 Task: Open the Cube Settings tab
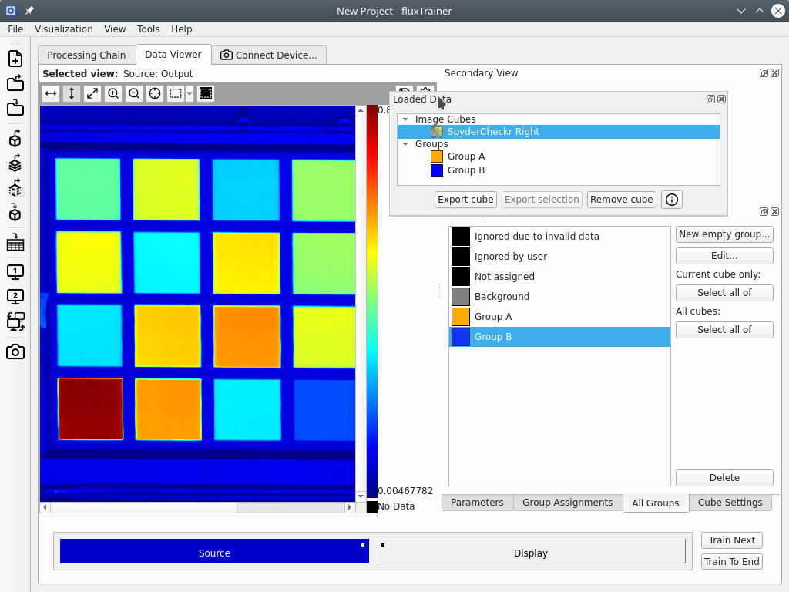click(x=730, y=503)
